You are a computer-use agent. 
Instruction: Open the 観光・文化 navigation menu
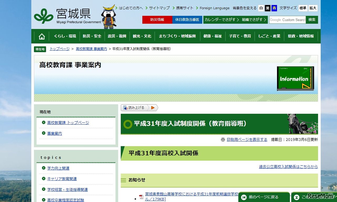point(142,36)
